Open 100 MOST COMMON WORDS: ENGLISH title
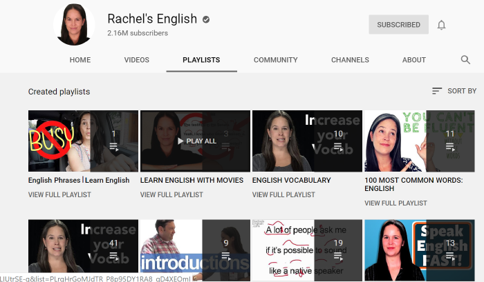 413,184
